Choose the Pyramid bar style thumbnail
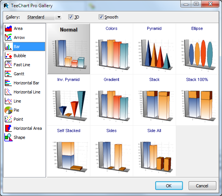222x196 pixels. [x=154, y=49]
